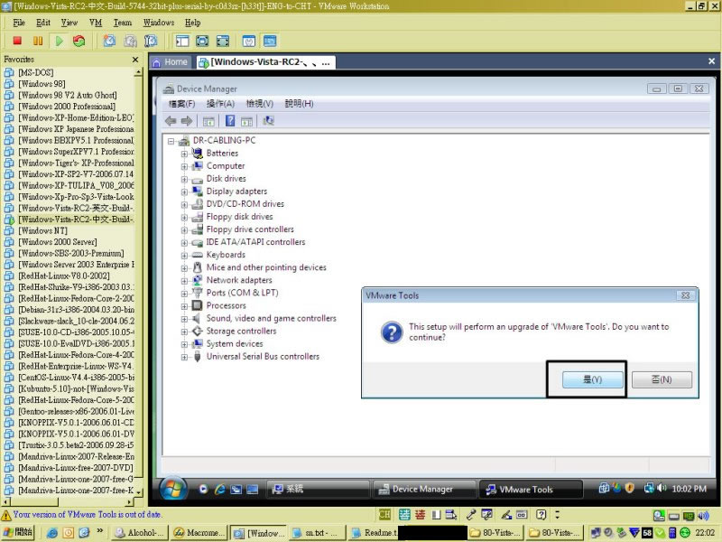Image resolution: width=722 pixels, height=542 pixels.
Task: Click the red Power Off toolbar button
Action: [x=17, y=41]
